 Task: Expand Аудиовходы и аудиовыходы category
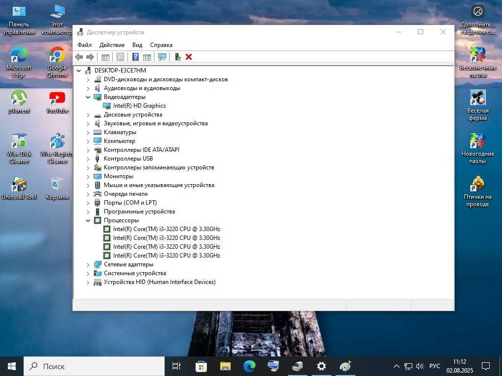click(x=88, y=88)
